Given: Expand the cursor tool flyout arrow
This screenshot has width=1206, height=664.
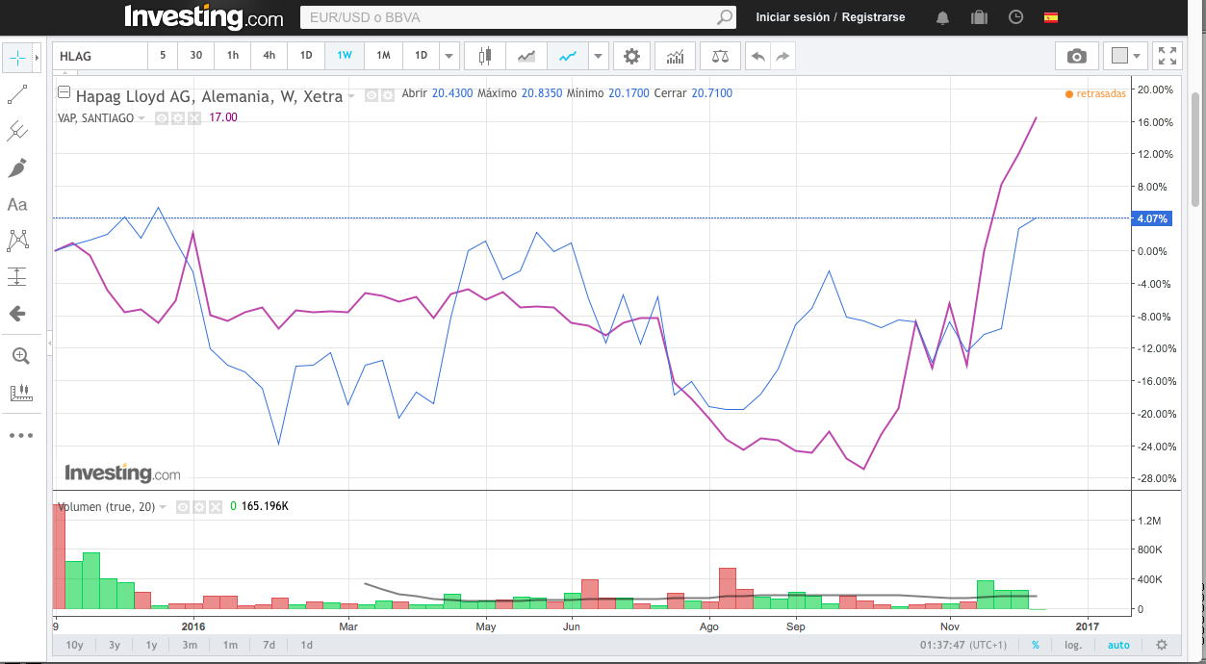Looking at the screenshot, I should coord(37,58).
